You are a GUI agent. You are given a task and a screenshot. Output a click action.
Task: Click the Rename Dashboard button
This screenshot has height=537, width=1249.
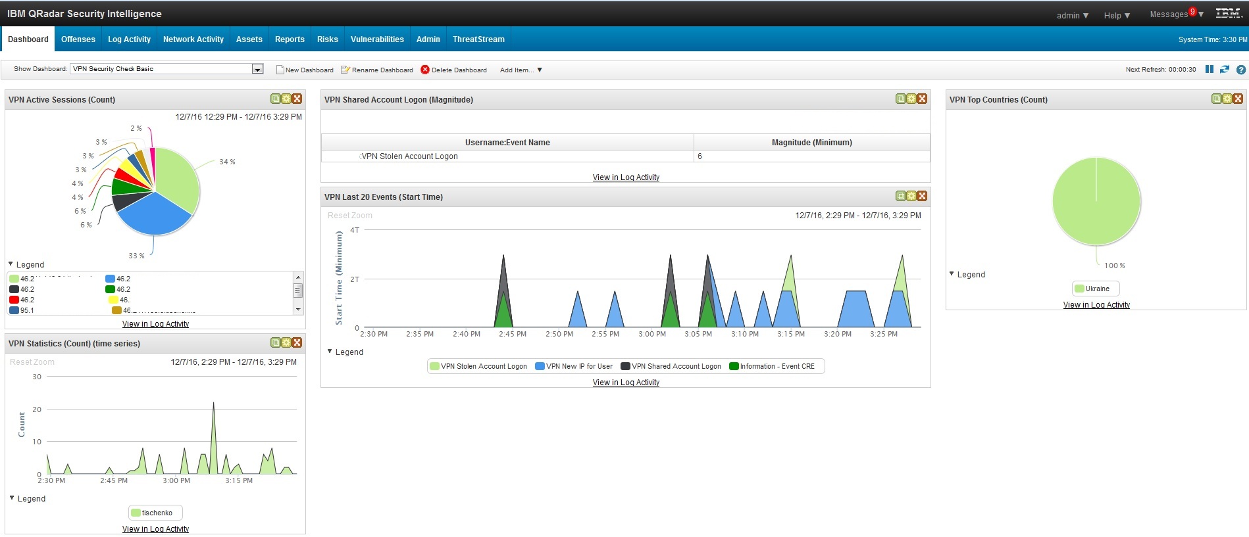(377, 70)
